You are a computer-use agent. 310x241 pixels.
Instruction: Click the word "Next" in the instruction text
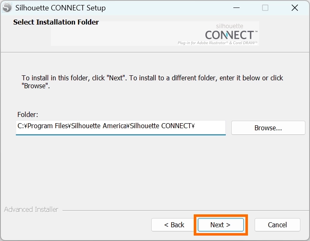coord(116,78)
